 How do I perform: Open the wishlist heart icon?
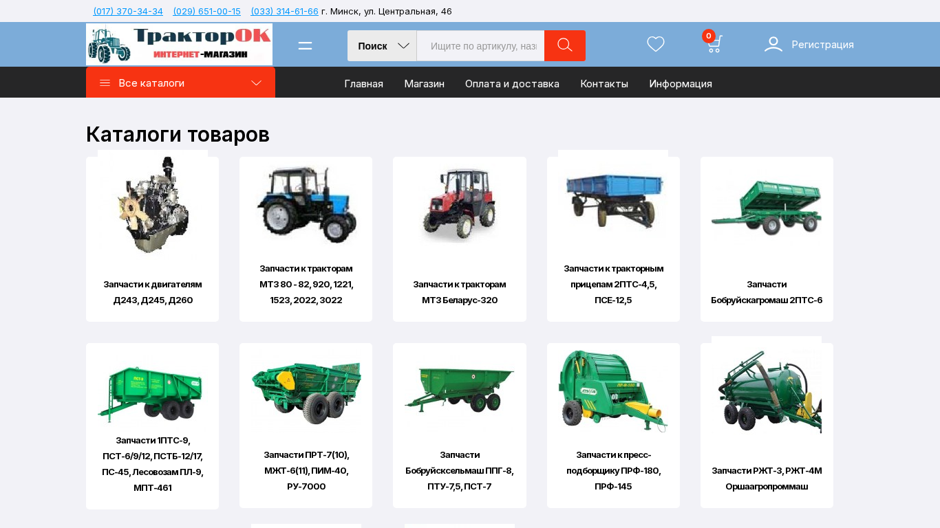pos(656,44)
